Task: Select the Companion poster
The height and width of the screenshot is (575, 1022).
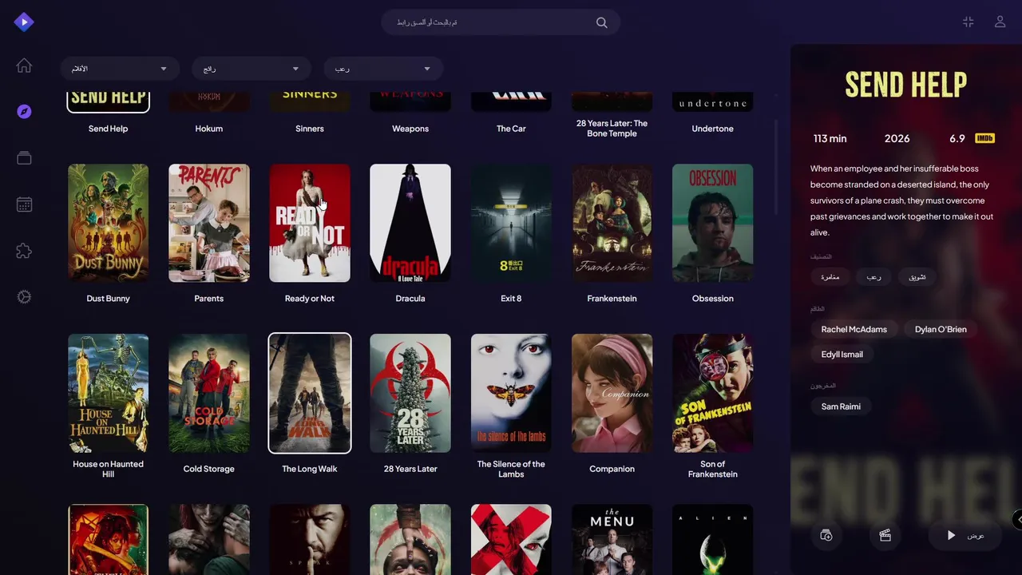Action: click(x=612, y=393)
